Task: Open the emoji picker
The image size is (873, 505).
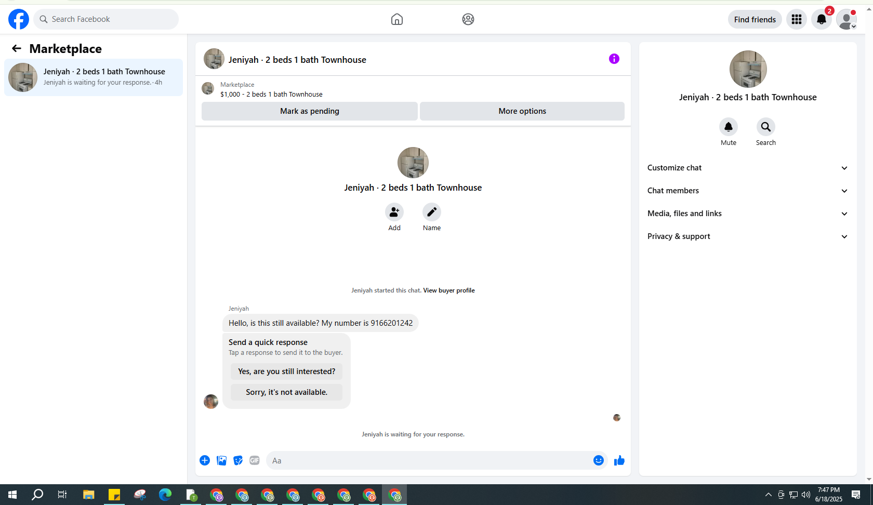Action: (x=599, y=460)
